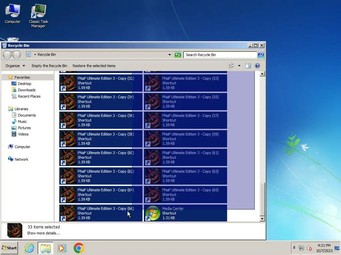
Task: Launch Google Chrome from the taskbar
Action: coord(79,248)
